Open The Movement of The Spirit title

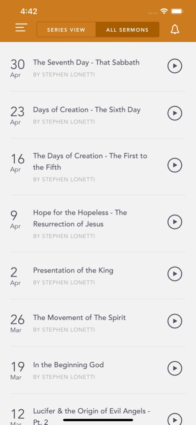pos(79,317)
